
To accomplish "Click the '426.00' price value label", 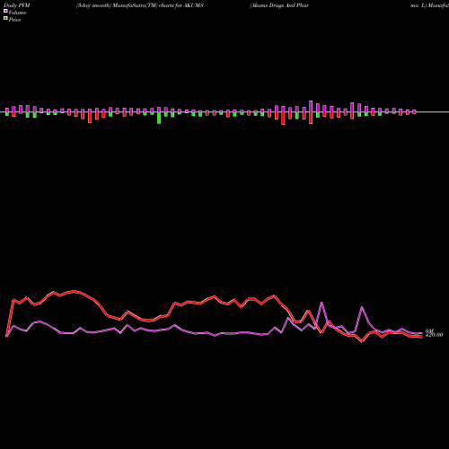I will tap(434, 335).
